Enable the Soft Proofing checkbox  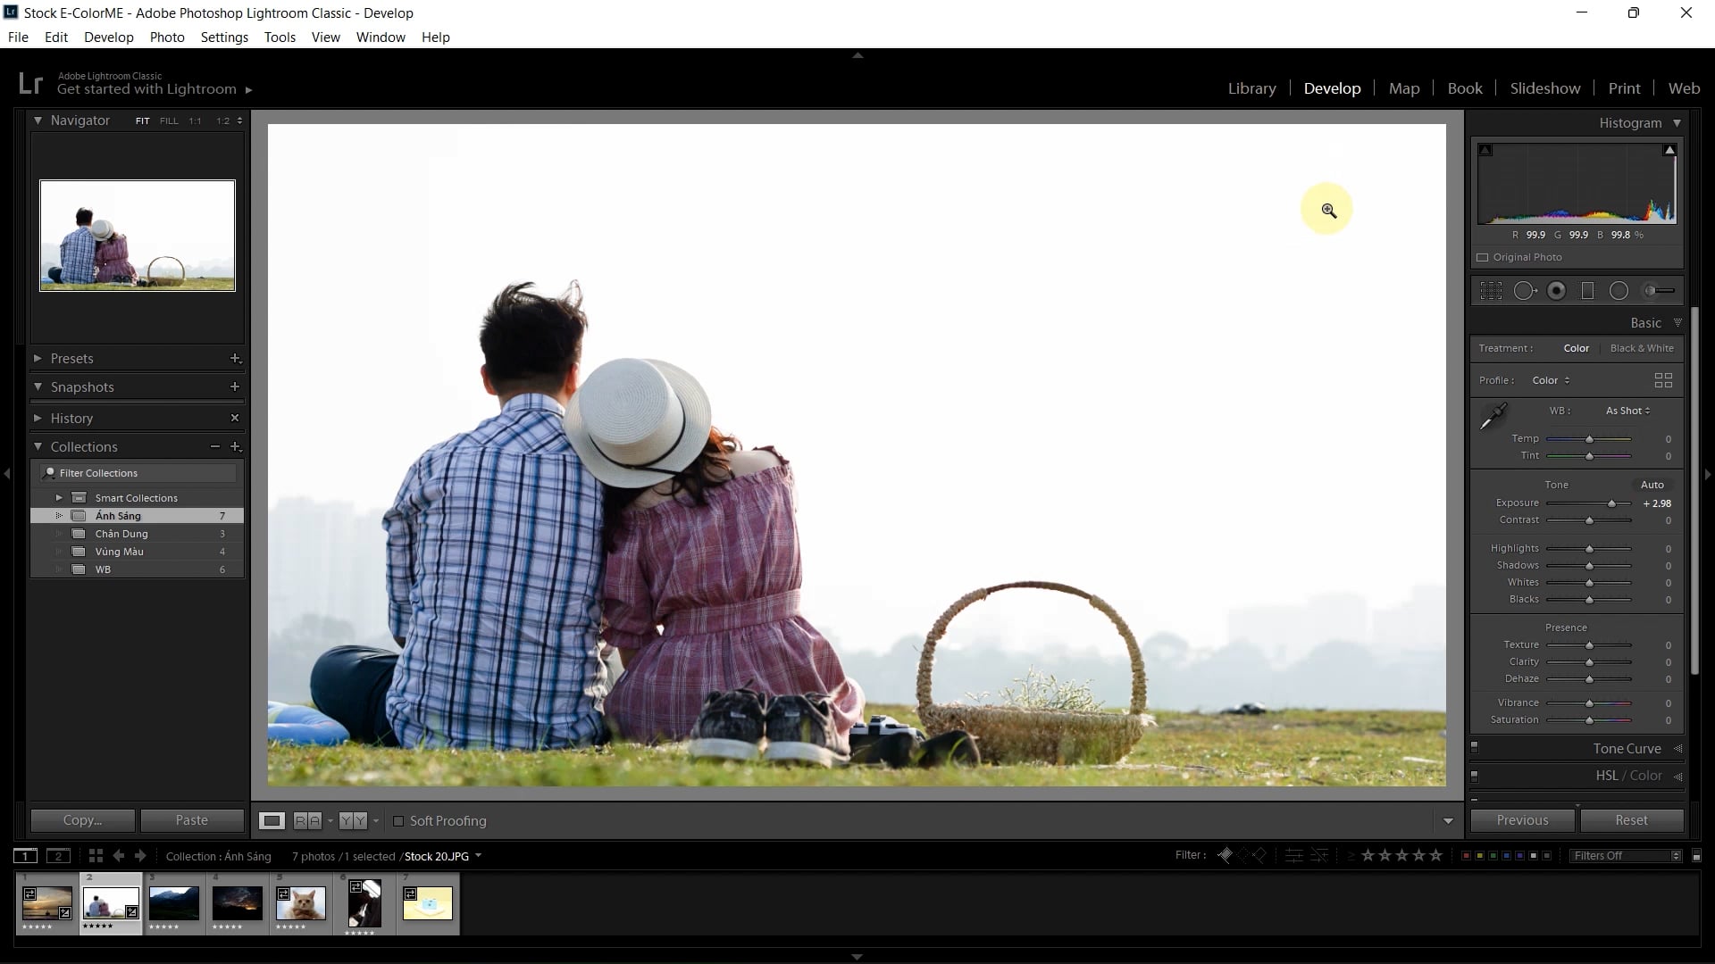[x=398, y=821]
